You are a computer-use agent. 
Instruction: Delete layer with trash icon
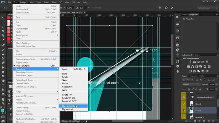coord(213,121)
